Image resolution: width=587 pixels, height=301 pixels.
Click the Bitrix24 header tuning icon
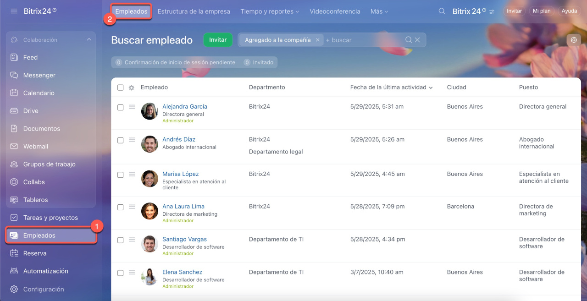tap(492, 11)
